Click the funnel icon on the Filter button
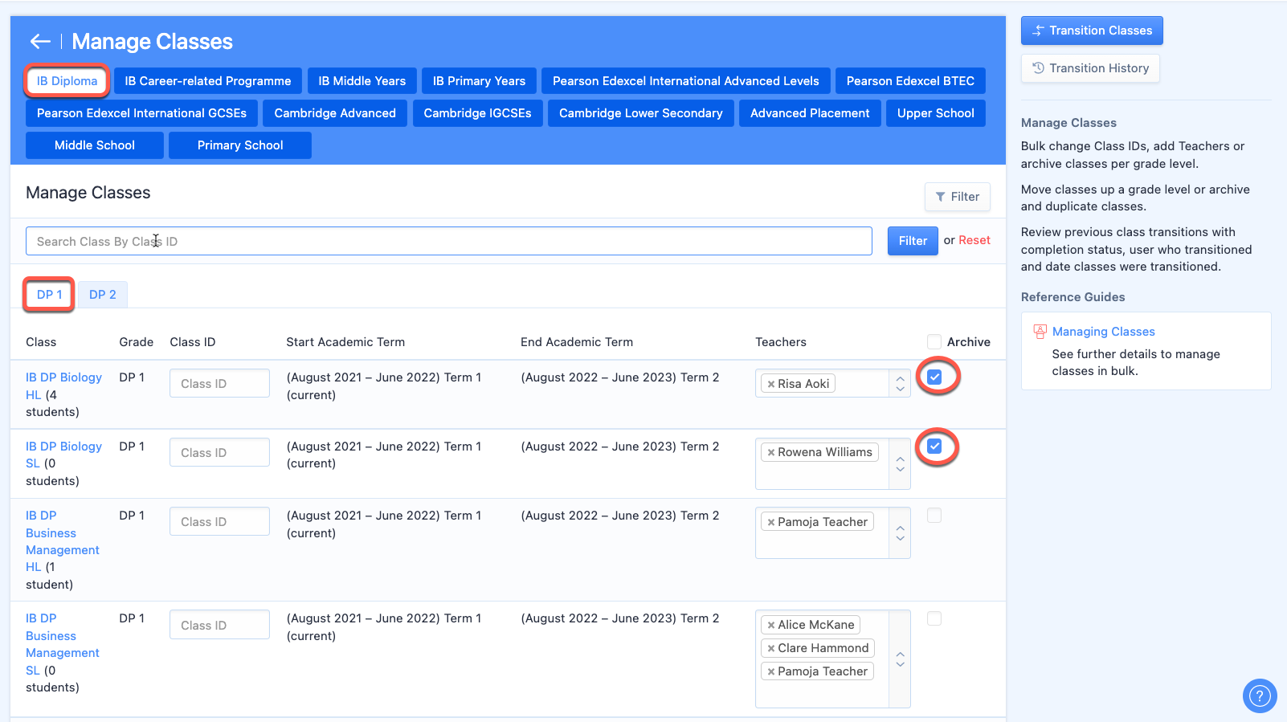Screen dimensions: 1287x722 pos(940,197)
